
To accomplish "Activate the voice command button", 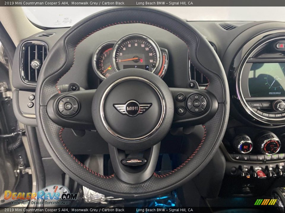I will [x=180, y=97].
